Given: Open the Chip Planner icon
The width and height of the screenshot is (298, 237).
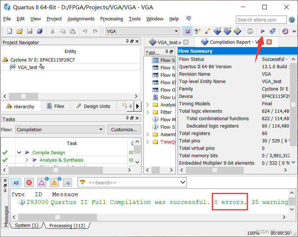Looking at the screenshot, I should 237,31.
